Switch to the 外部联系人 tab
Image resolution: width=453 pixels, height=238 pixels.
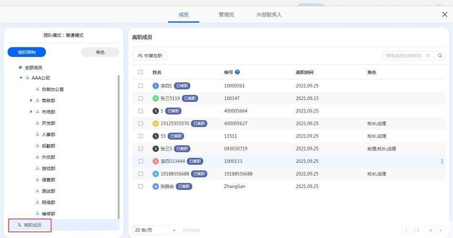coord(269,15)
